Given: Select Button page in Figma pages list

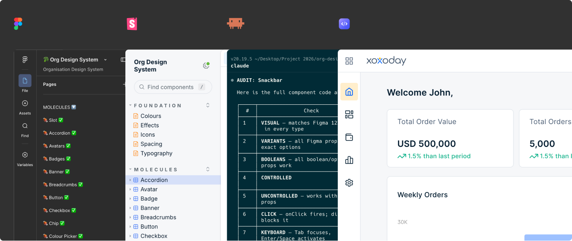Looking at the screenshot, I should click(56, 198).
